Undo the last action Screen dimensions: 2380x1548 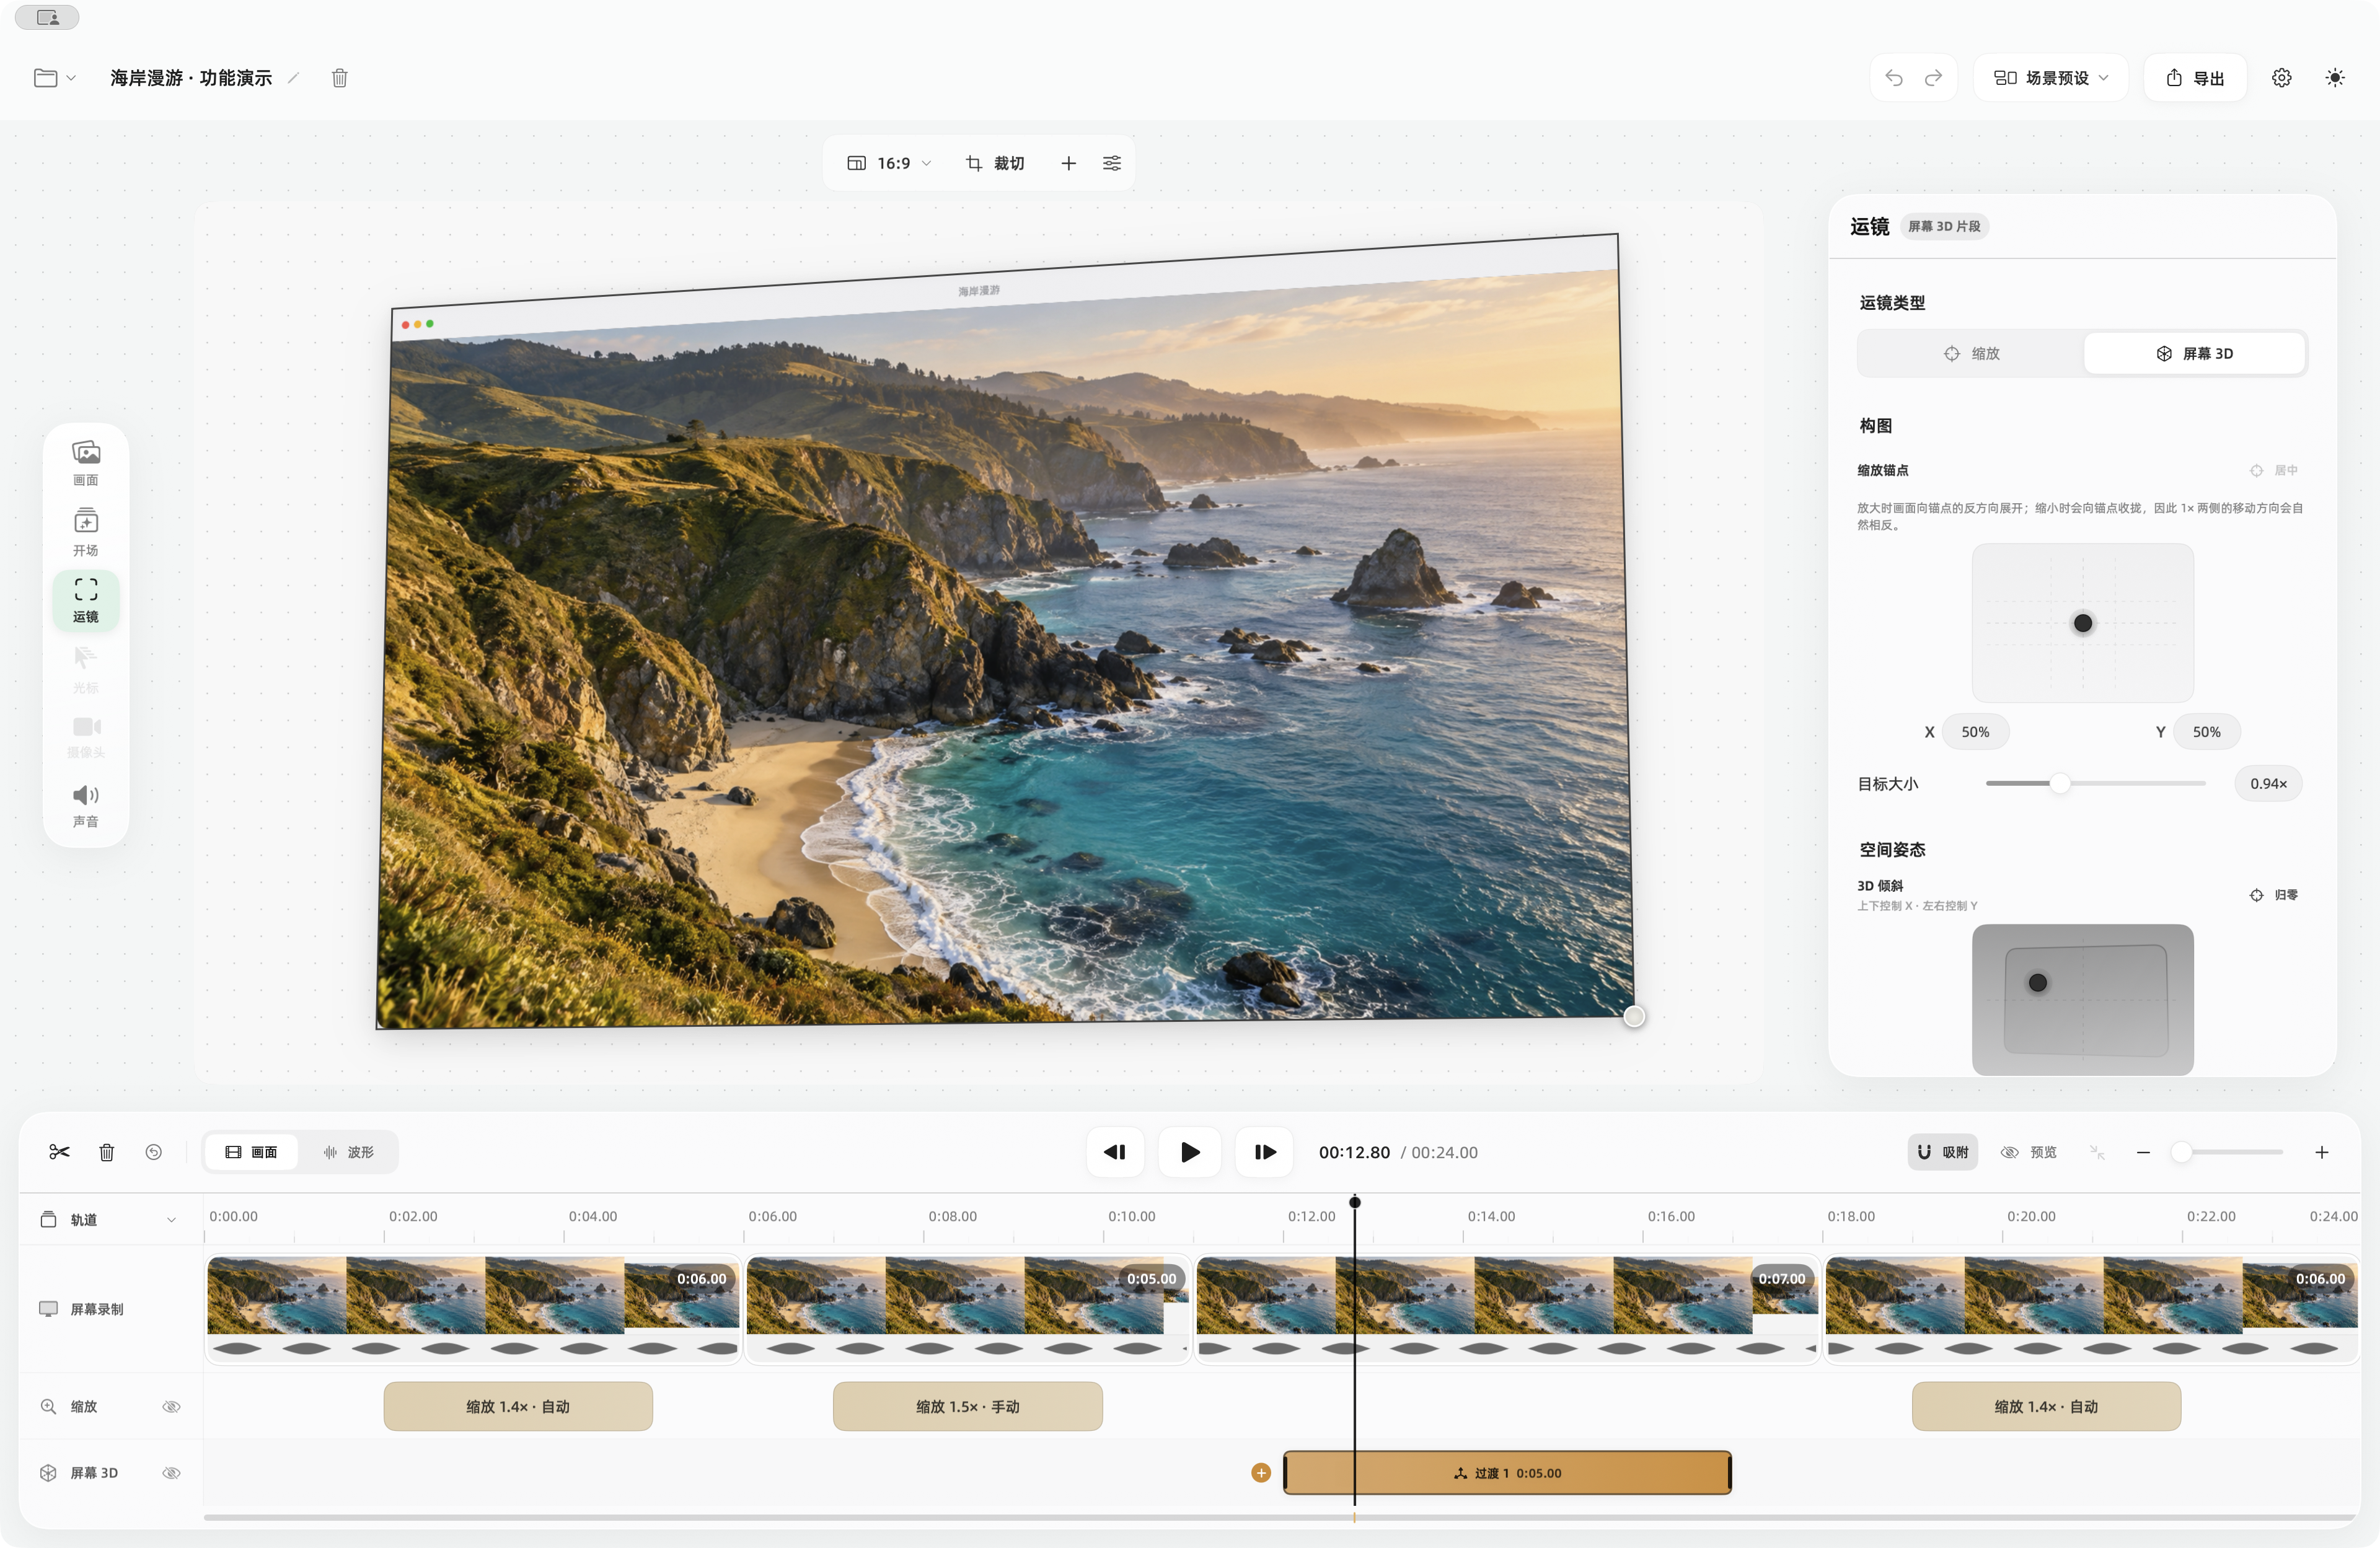coord(1894,78)
